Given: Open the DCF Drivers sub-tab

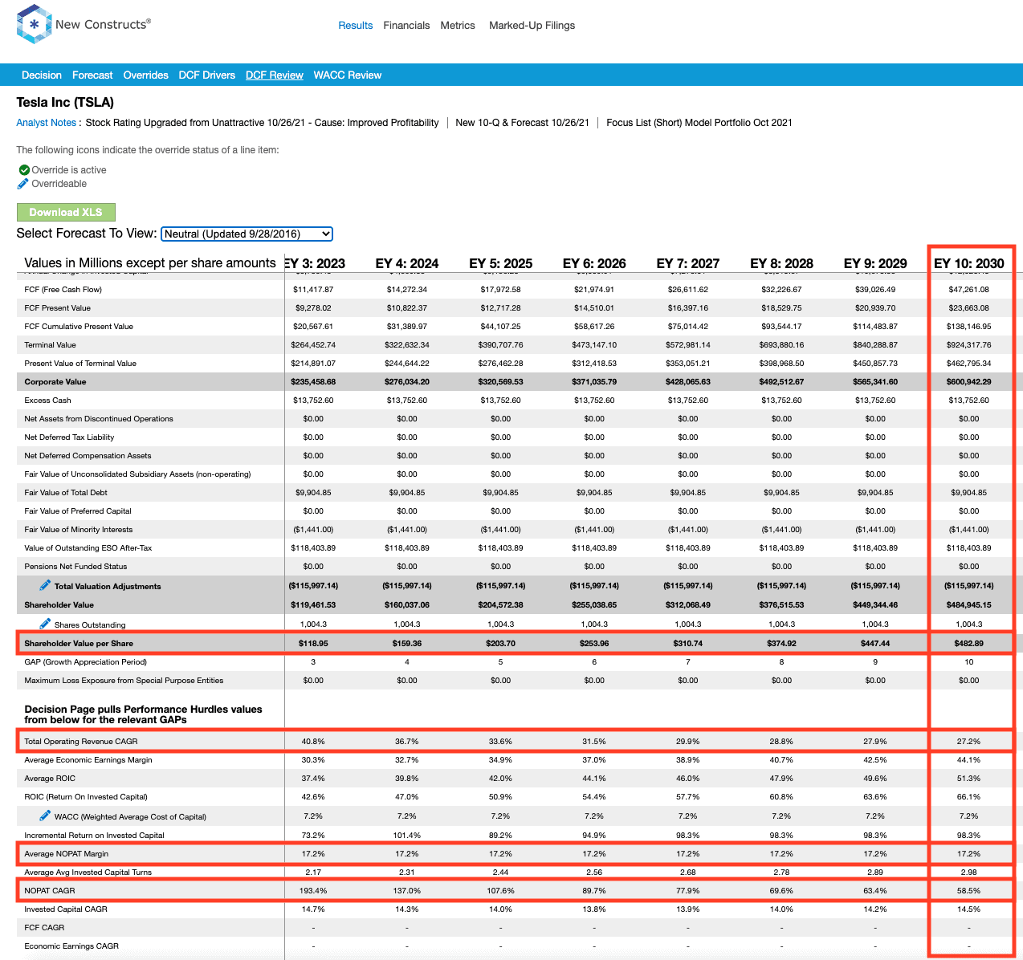Looking at the screenshot, I should [x=206, y=75].
